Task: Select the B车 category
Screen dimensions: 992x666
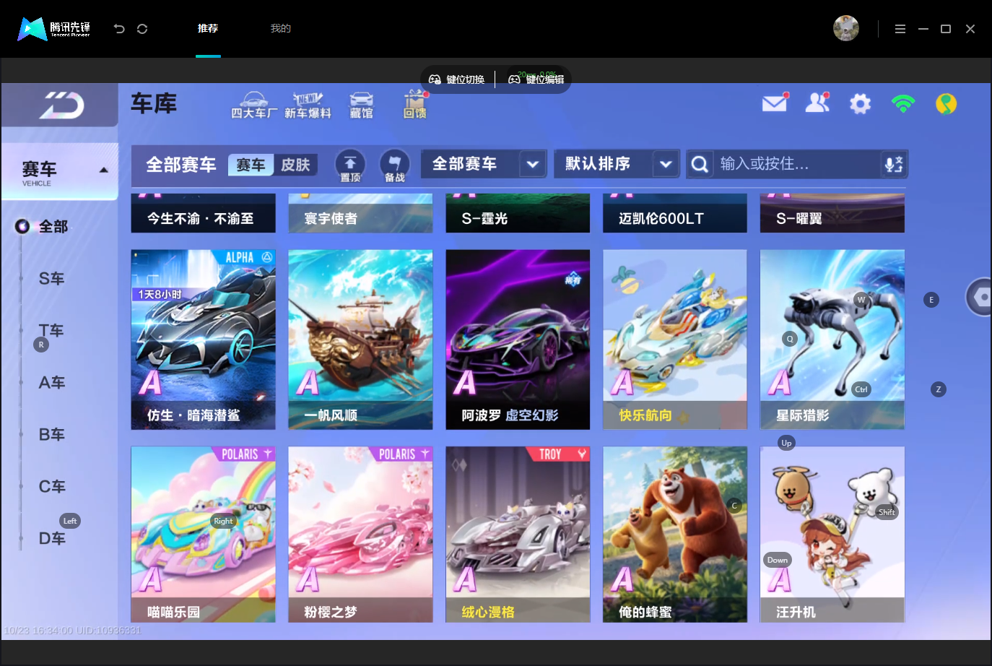Action: [51, 435]
